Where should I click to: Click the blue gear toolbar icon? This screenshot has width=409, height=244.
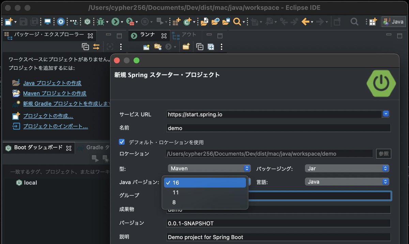61,22
